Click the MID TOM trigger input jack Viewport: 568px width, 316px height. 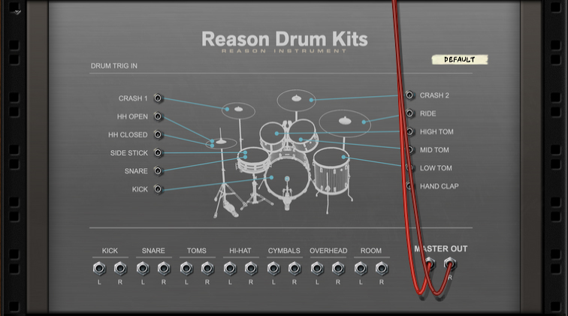(409, 150)
